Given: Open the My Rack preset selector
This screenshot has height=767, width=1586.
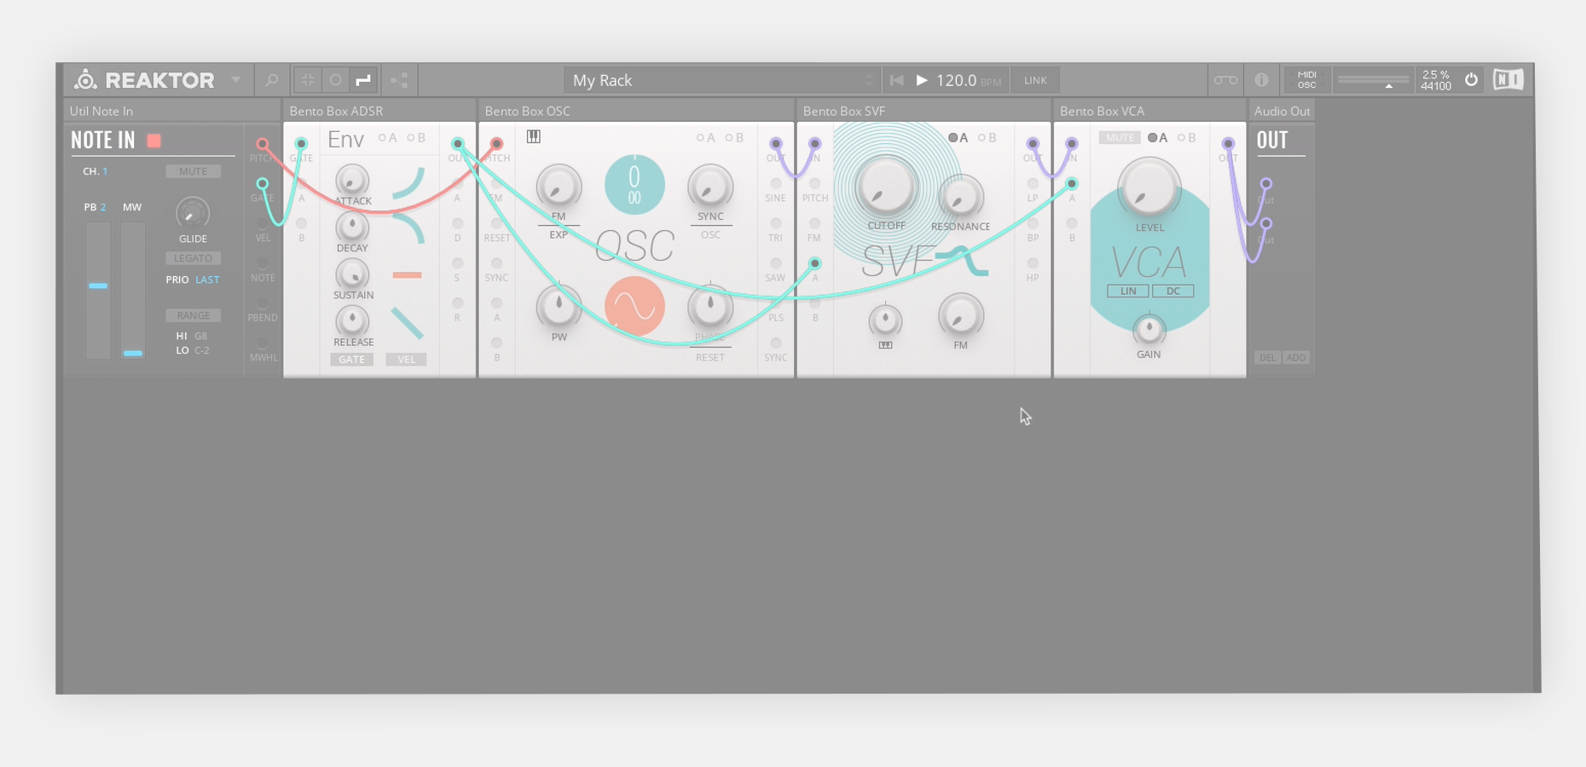Looking at the screenshot, I should coord(721,80).
